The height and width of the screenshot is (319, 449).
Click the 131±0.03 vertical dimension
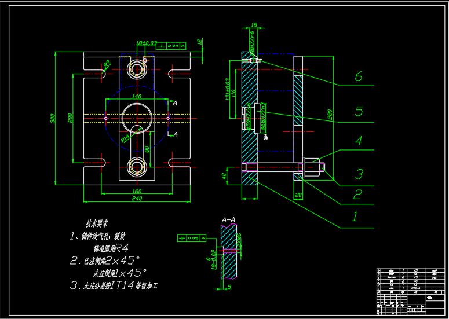coord(228,89)
